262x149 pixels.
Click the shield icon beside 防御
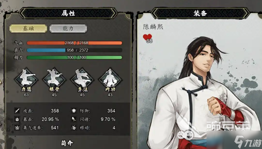pyautogui.click(x=74, y=111)
